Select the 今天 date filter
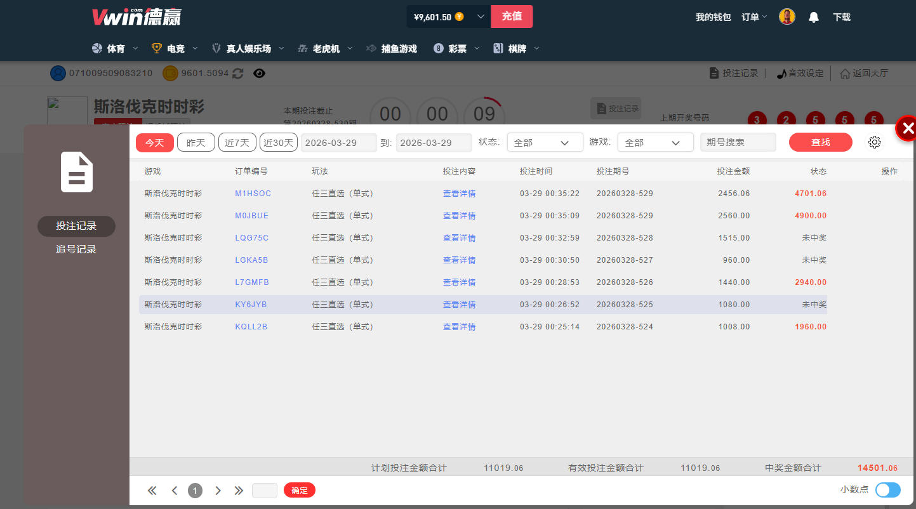Screen dimensions: 916x509 click(154, 143)
